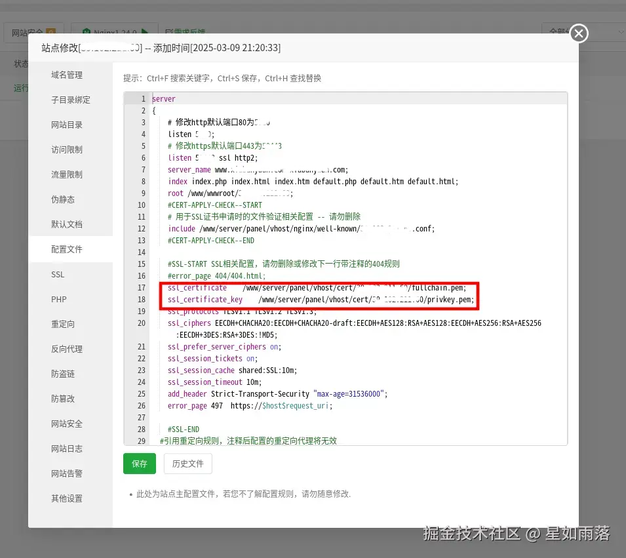Click the green Nginx play icon

point(146,30)
